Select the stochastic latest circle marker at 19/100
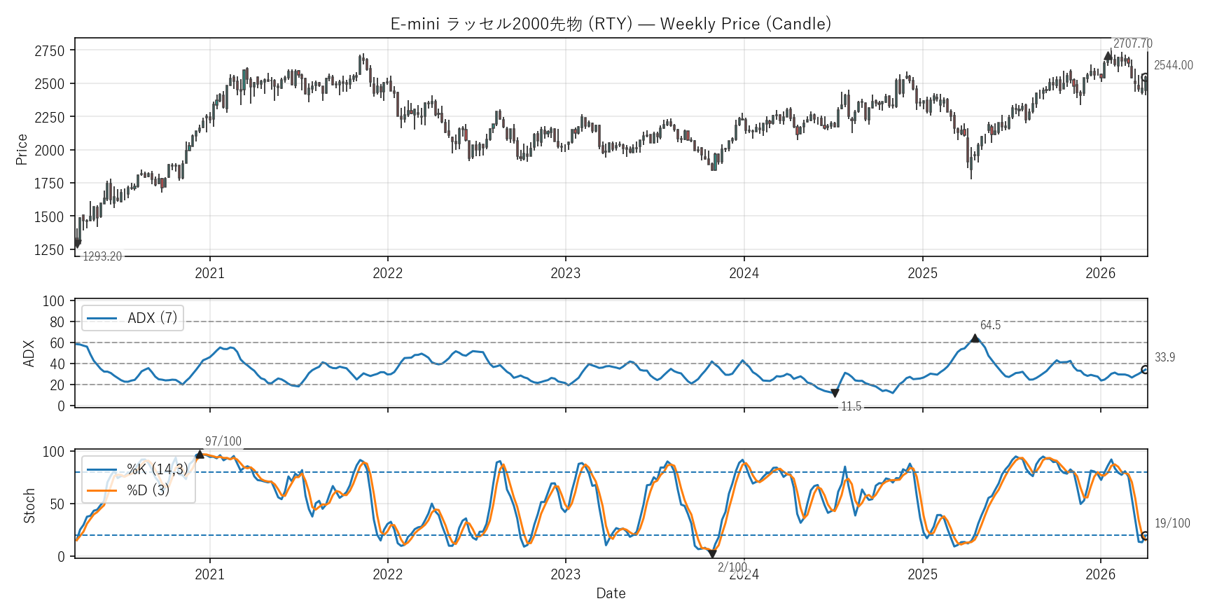 1146,536
